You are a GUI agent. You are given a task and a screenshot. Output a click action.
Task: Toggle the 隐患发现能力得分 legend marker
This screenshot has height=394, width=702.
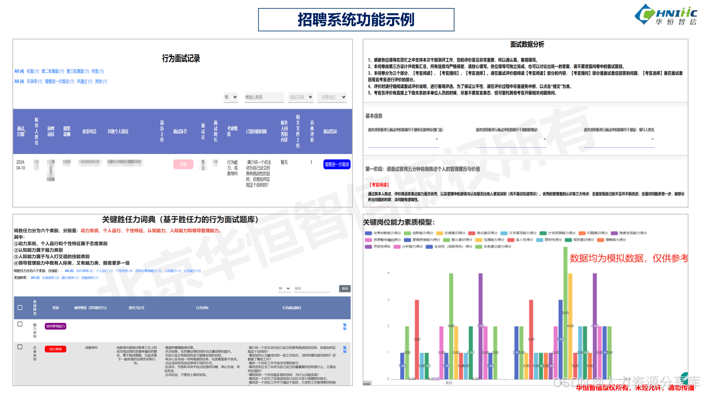pos(614,233)
